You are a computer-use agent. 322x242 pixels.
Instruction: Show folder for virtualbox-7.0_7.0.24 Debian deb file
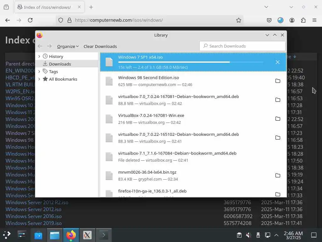pyautogui.click(x=278, y=100)
